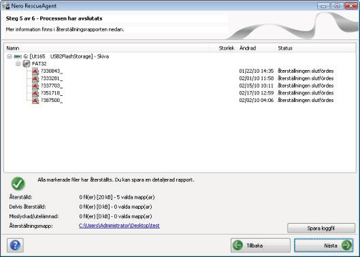The width and height of the screenshot is (360, 257).
Task: Click the Spara loggfil button
Action: click(x=321, y=228)
